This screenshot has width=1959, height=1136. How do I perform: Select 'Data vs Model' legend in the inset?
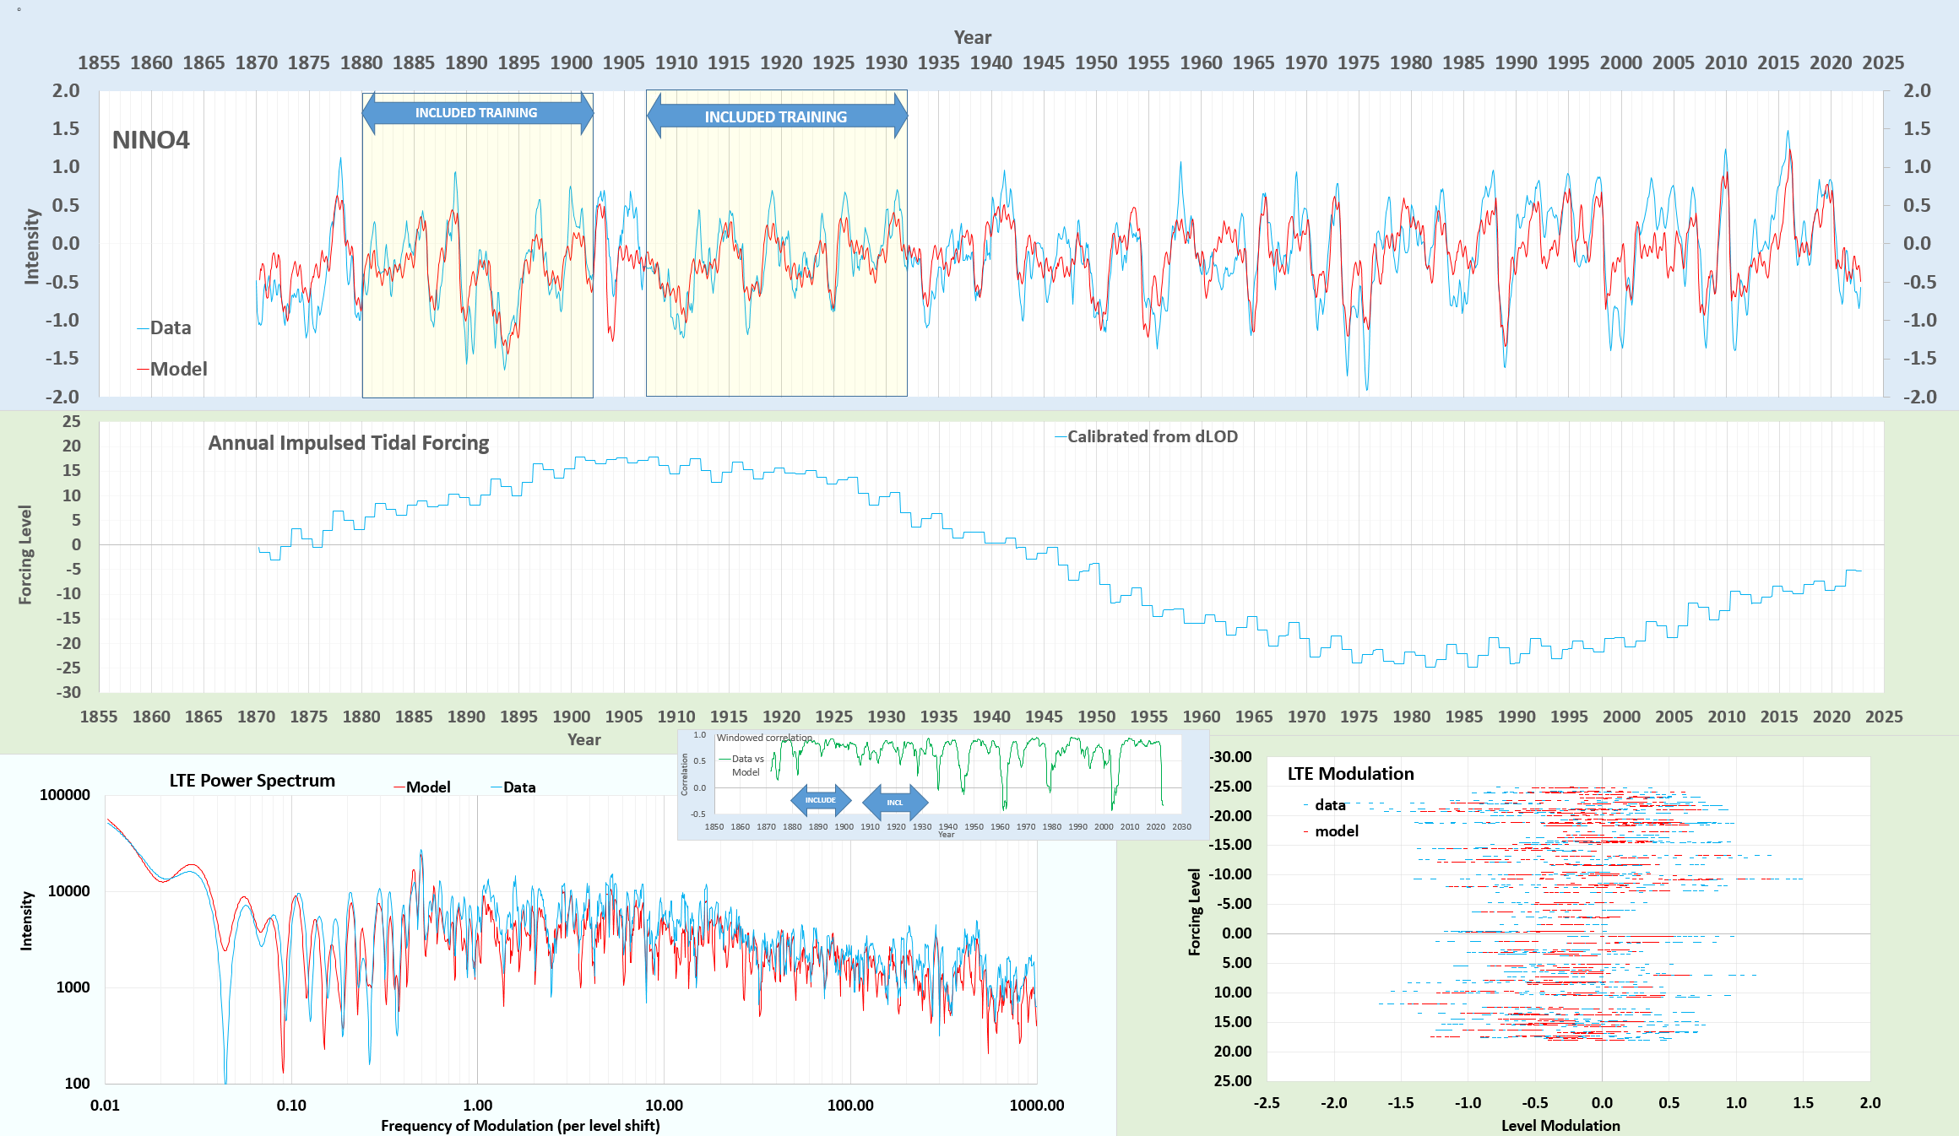(x=746, y=765)
